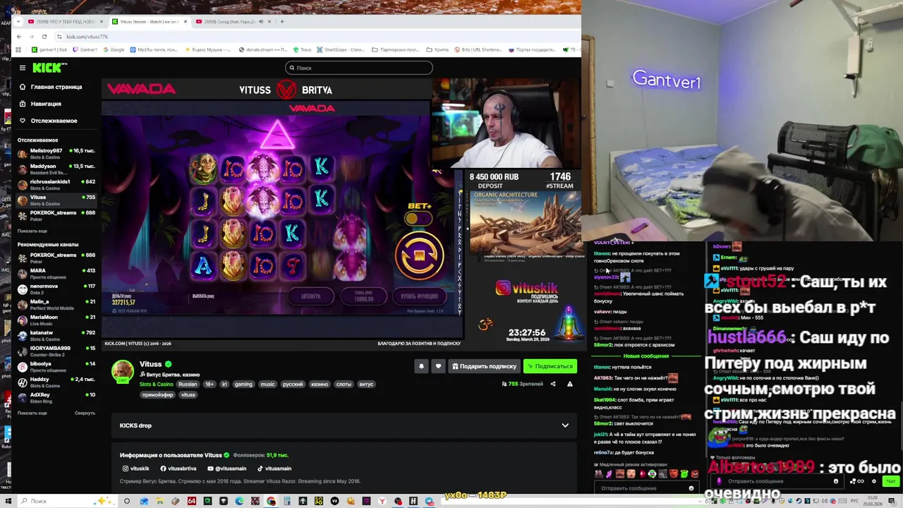Open nenormova recommended channel
The width and height of the screenshot is (903, 508).
pyautogui.click(x=56, y=289)
